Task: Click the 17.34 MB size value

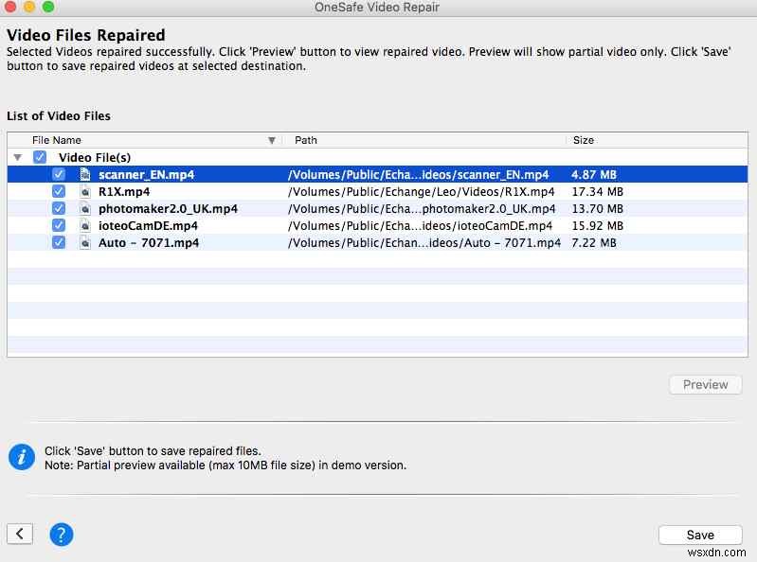Action: click(x=597, y=192)
